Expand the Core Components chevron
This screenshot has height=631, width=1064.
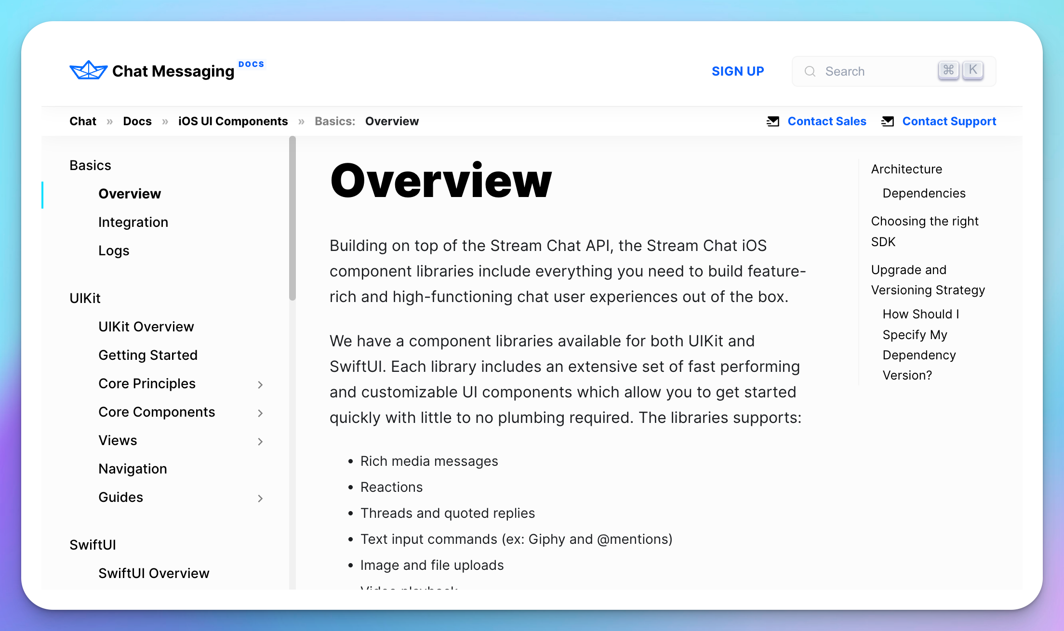click(x=260, y=413)
